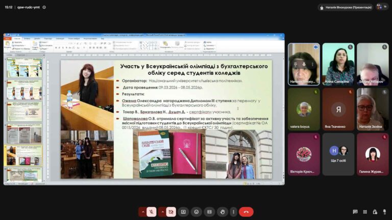
Task: Select the valera boyus participant tile
Action: [304, 109]
